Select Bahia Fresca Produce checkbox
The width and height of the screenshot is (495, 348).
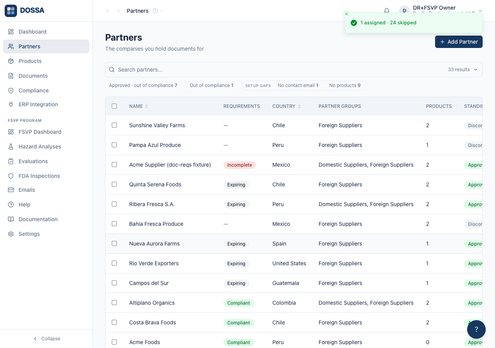tap(114, 223)
